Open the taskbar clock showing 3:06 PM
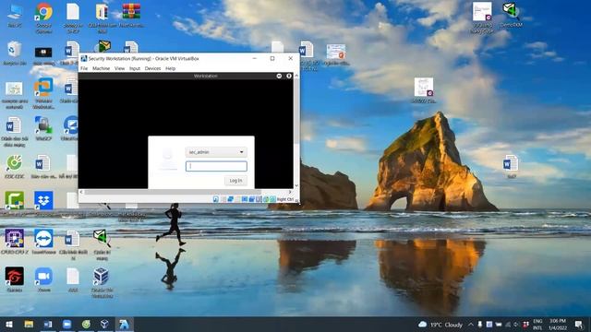The image size is (591, 332). point(558,325)
